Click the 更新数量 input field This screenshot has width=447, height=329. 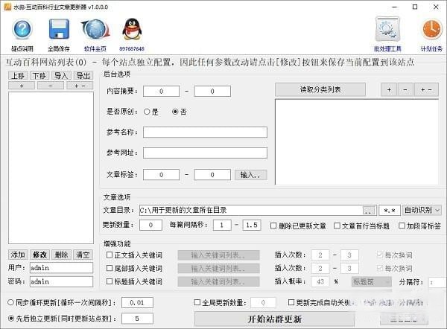150,225
